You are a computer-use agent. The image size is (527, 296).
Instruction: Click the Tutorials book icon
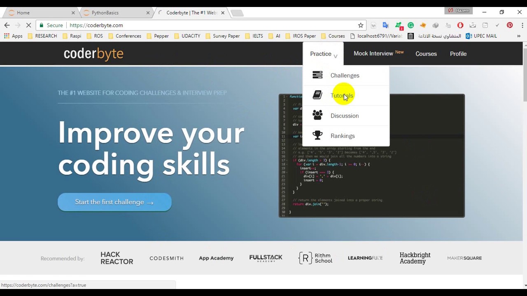[x=317, y=95]
